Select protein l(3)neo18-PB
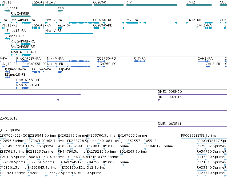 [15, 75]
